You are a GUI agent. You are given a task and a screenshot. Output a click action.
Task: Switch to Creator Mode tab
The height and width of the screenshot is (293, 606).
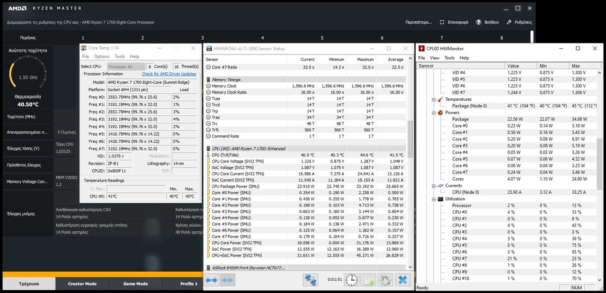[82, 284]
